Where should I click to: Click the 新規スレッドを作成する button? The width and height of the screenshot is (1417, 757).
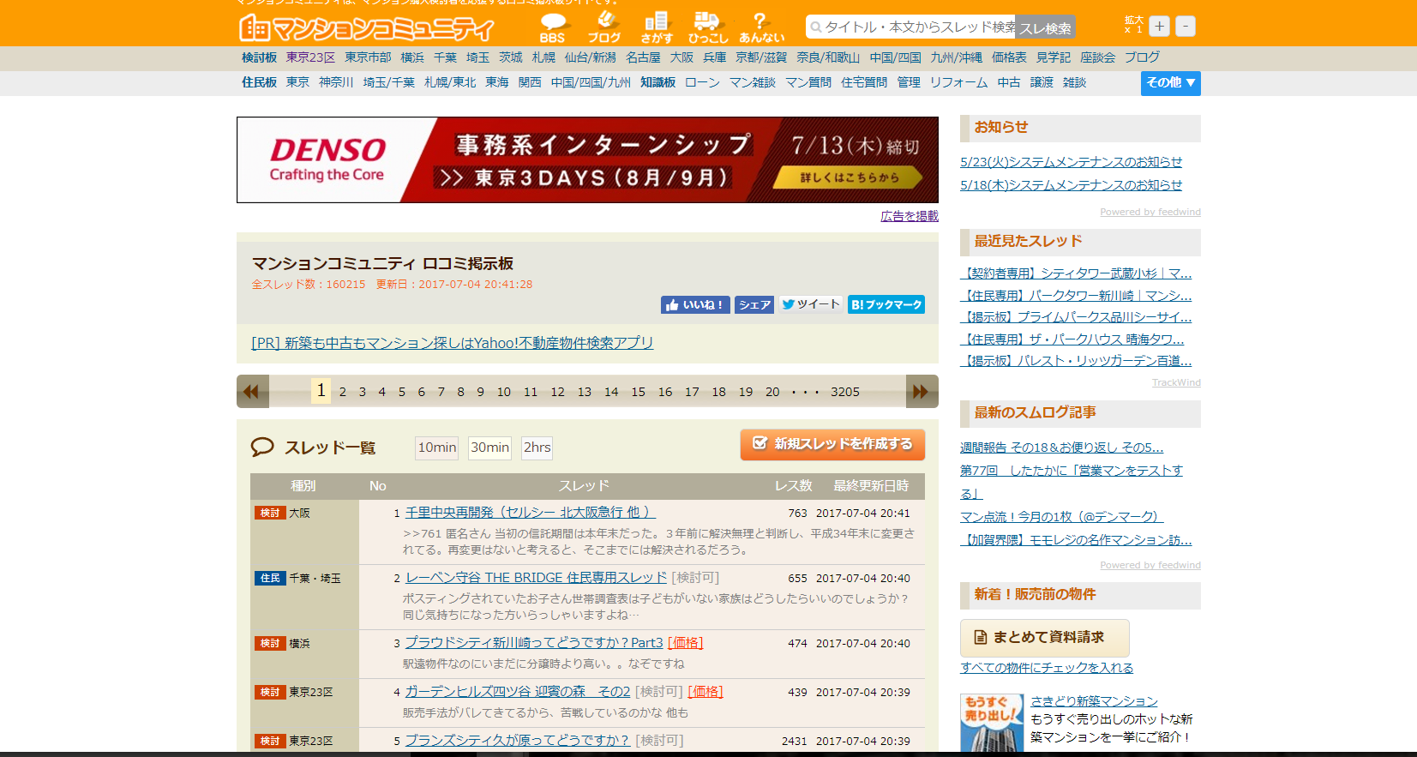click(x=832, y=444)
